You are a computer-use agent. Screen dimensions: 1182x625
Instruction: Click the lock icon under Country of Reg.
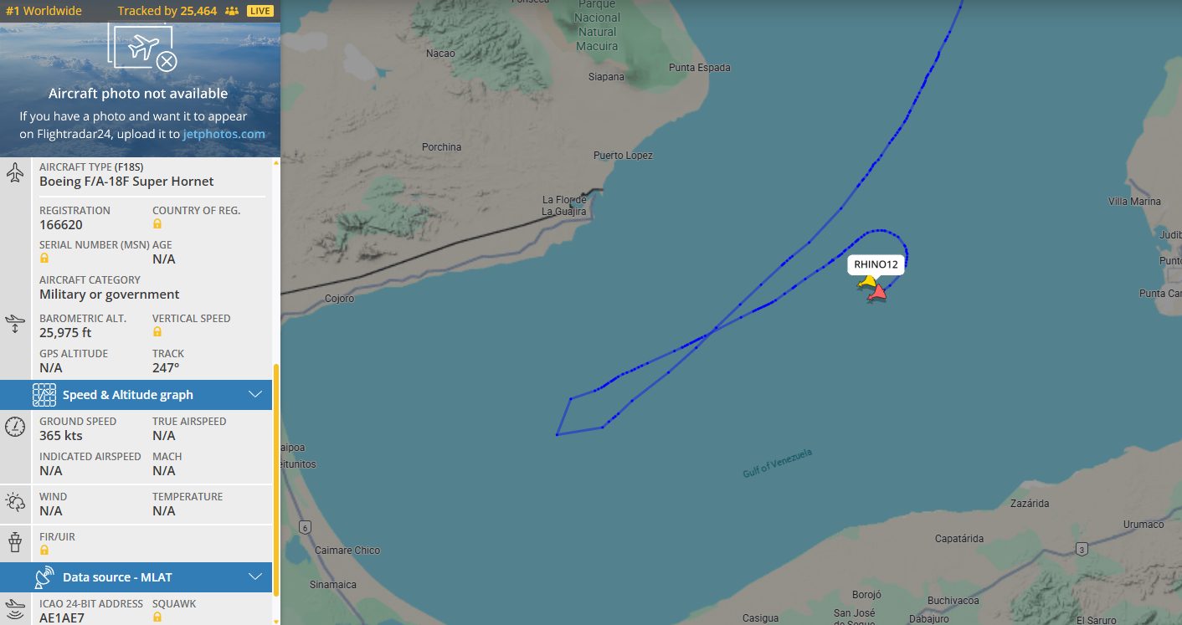[157, 224]
